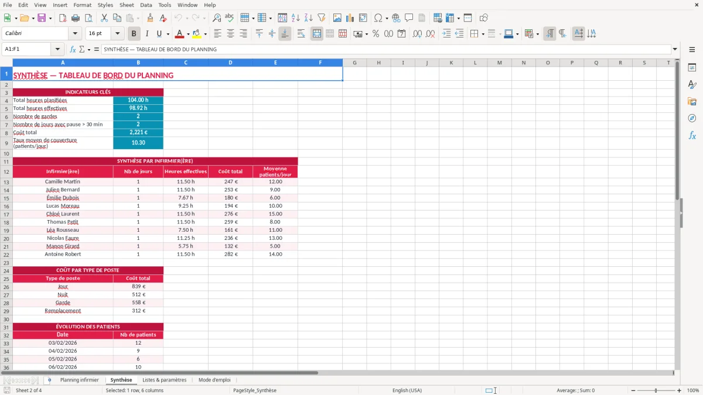Click zoom out minus button

633,390
